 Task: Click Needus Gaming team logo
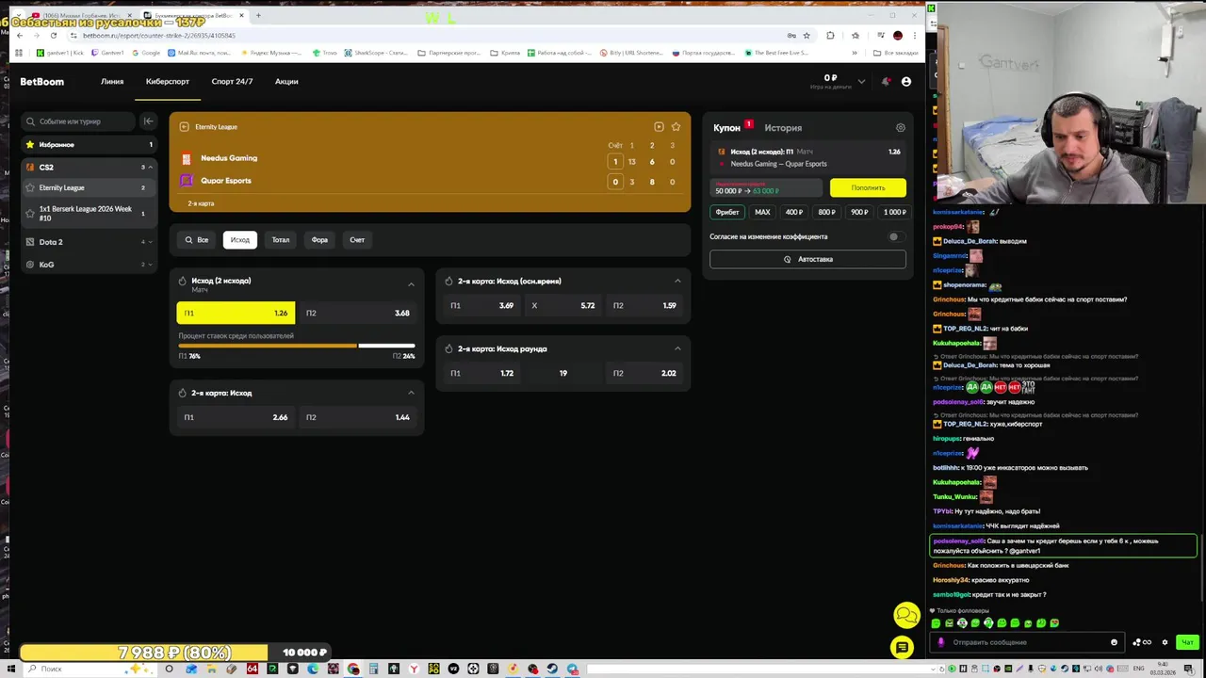187,158
